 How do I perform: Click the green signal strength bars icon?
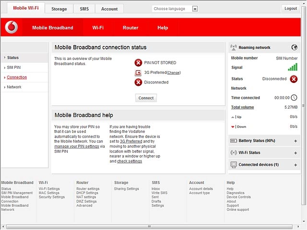tap(293, 67)
